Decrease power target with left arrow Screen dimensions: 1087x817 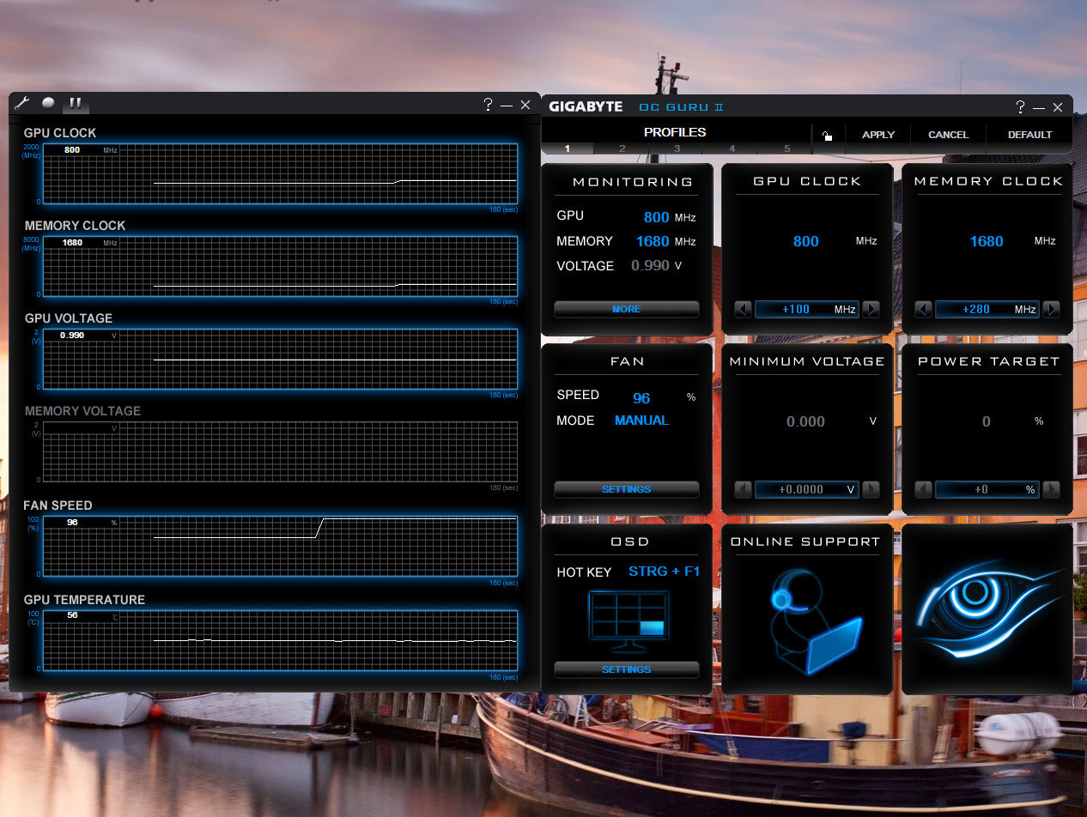tap(924, 489)
